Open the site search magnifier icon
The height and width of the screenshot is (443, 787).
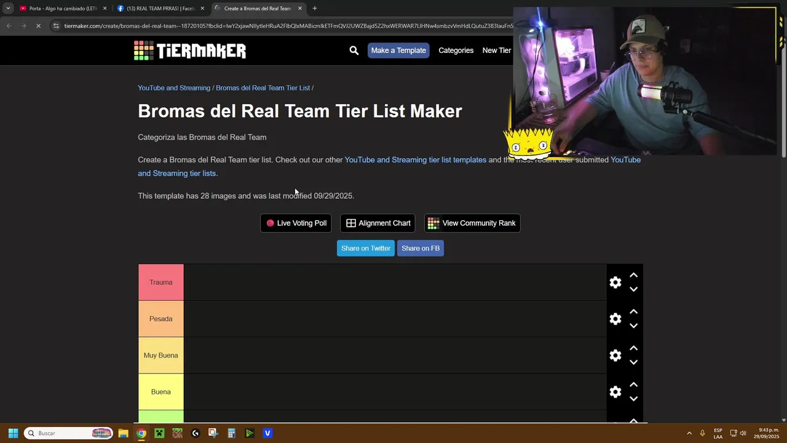[x=354, y=50]
